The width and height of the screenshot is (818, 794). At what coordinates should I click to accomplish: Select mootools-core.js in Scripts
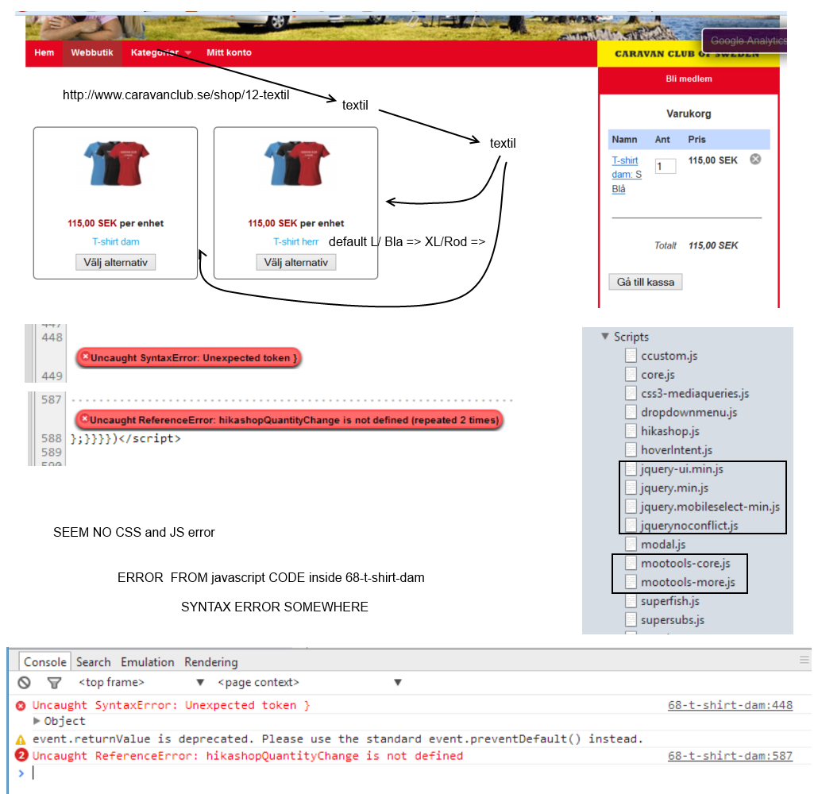pos(685,564)
